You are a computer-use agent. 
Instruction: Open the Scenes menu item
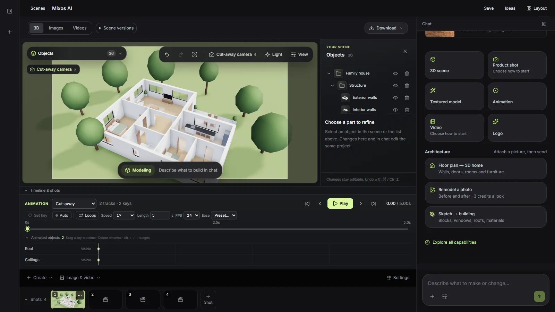point(38,8)
